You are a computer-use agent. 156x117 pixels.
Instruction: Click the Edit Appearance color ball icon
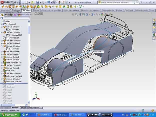coord(102,14)
